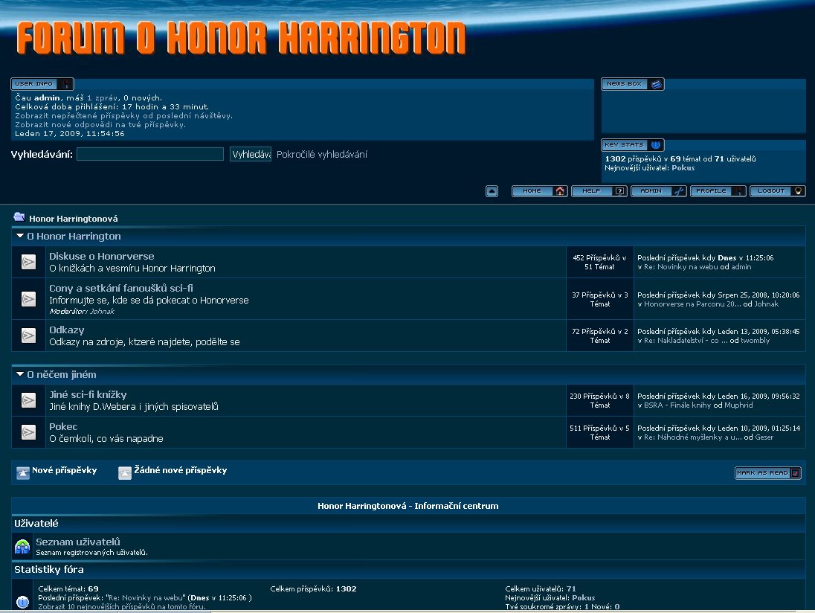Open the Admin panel button
Image resolution: width=815 pixels, height=613 pixels.
658,191
